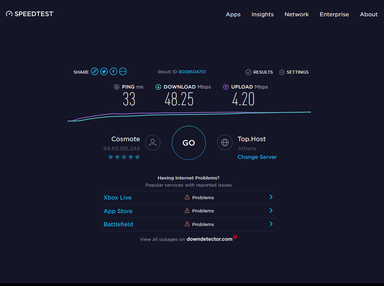384x286 pixels.
Task: Click the Xbox Live Problems status text
Action: 203,197
